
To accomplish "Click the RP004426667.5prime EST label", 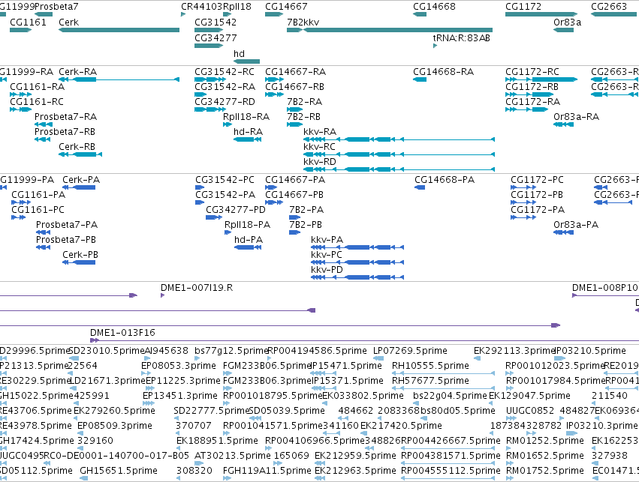I will click(451, 441).
